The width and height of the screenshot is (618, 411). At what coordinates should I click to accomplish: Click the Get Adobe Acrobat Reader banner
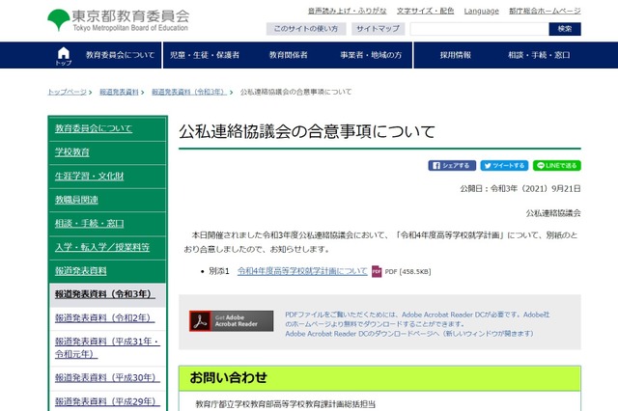(x=232, y=321)
